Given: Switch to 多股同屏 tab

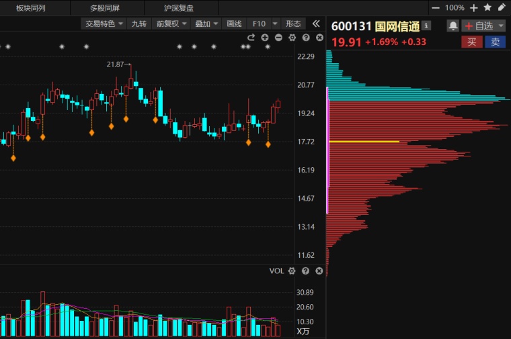Looking at the screenshot, I should coord(105,8).
